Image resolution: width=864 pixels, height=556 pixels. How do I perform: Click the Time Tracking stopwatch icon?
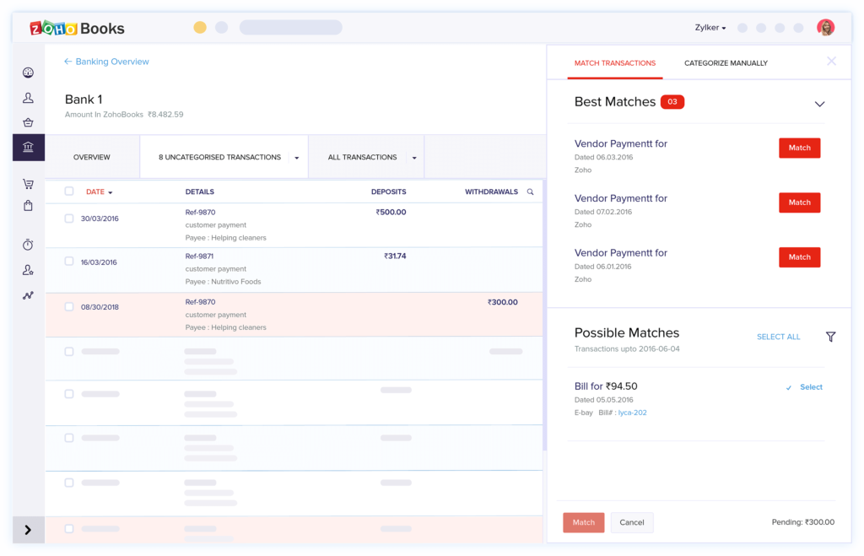[28, 245]
